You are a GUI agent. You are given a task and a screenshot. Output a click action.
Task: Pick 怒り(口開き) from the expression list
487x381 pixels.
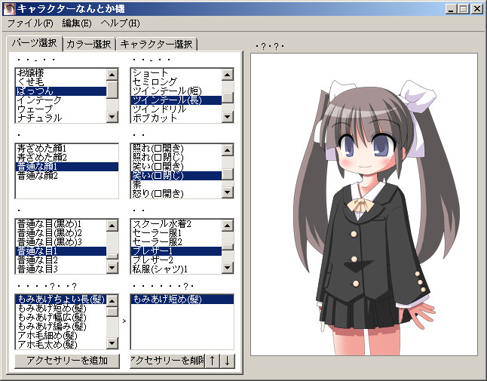tap(158, 193)
